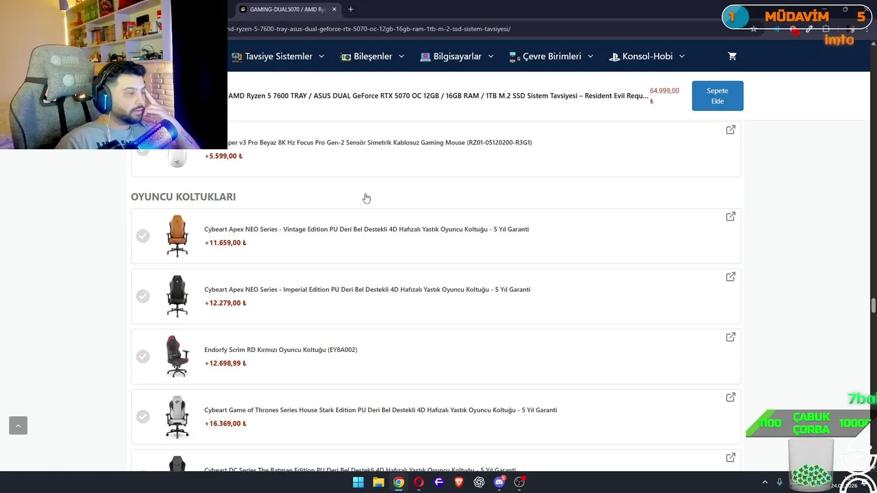Show hidden system tray icons chevron
This screenshot has height=493, width=877.
point(765,482)
